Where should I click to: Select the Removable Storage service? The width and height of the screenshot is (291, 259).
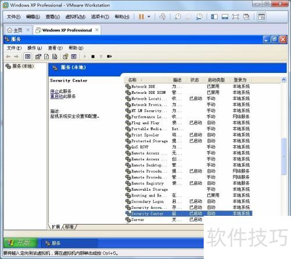coord(189,190)
